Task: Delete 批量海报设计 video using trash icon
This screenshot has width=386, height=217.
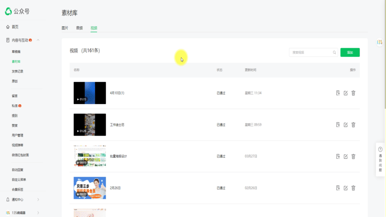Action: (353, 156)
